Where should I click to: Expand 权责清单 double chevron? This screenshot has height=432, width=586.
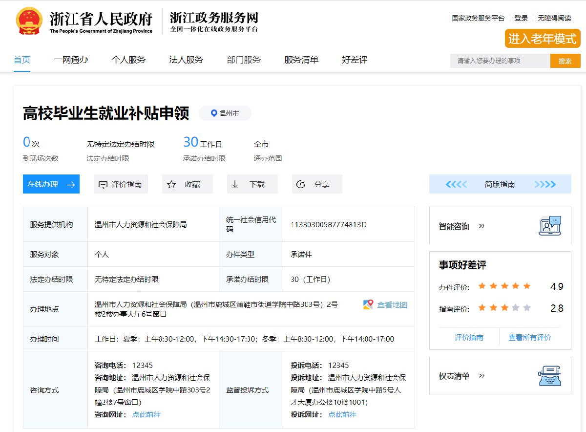[x=481, y=376]
